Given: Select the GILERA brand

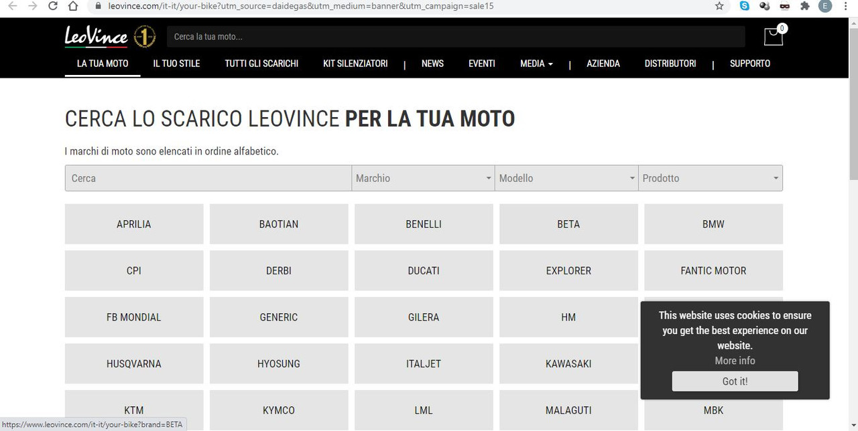Looking at the screenshot, I should click(424, 317).
